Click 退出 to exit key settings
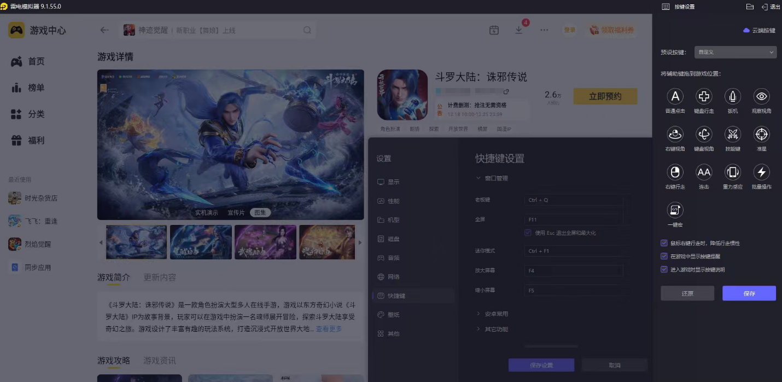Screen dimensions: 782x382 (x=771, y=7)
